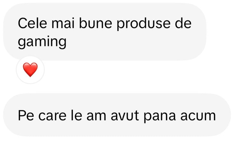This screenshot has width=241, height=148.
Task: Click the word 'bune' in the first bubble
Action: [95, 23]
